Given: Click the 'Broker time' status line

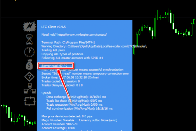Looking at the screenshot, I should (70, 77).
